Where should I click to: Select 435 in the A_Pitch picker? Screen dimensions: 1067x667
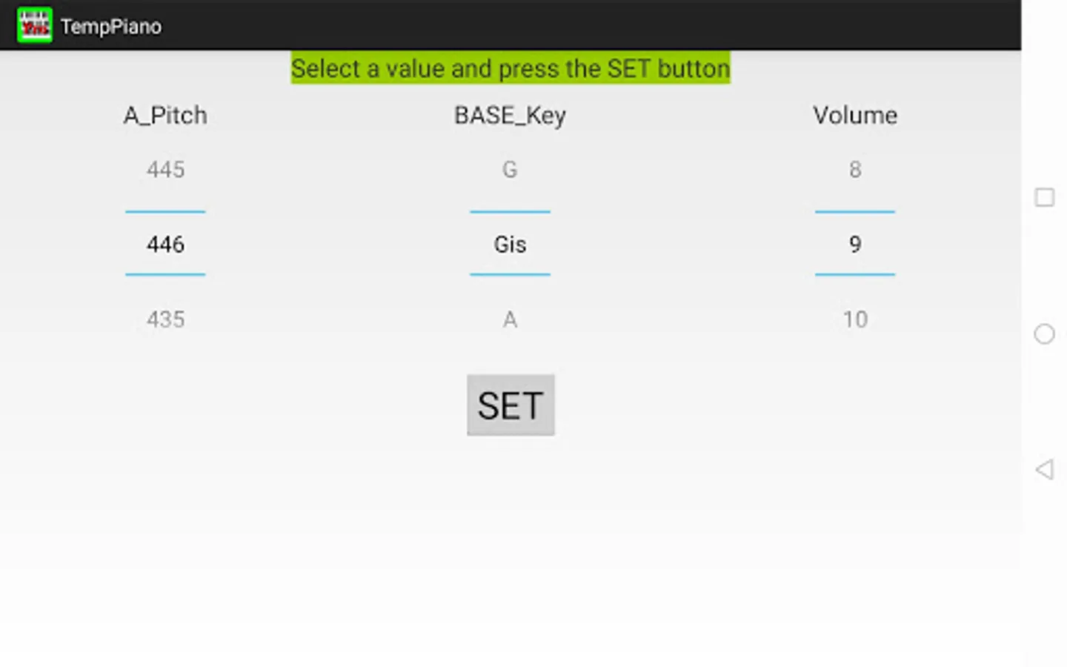[165, 319]
